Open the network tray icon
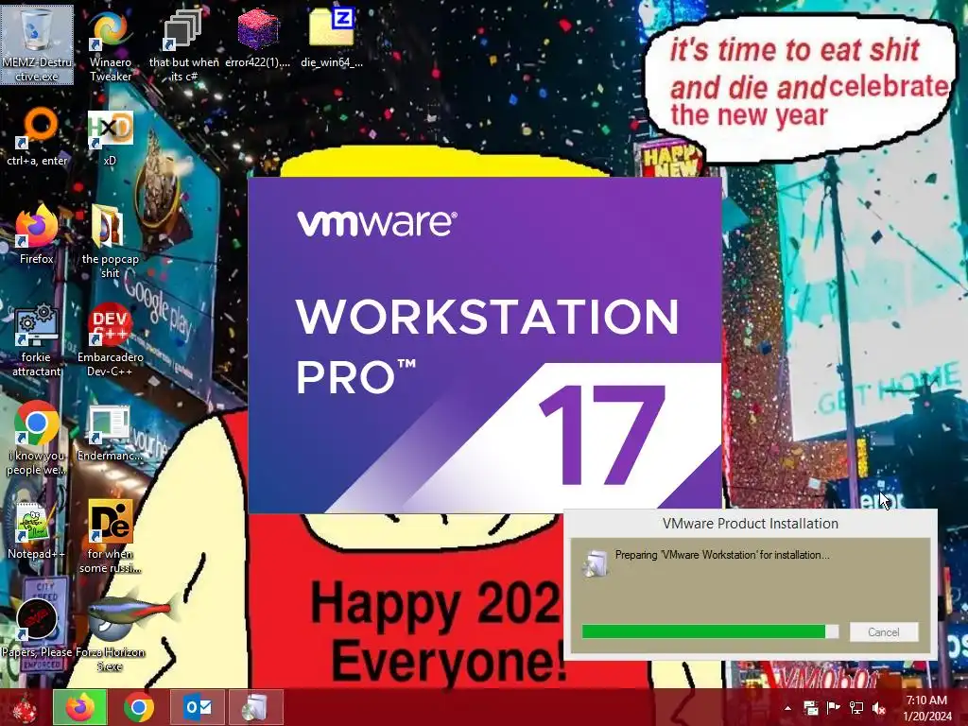This screenshot has height=726, width=968. [856, 708]
